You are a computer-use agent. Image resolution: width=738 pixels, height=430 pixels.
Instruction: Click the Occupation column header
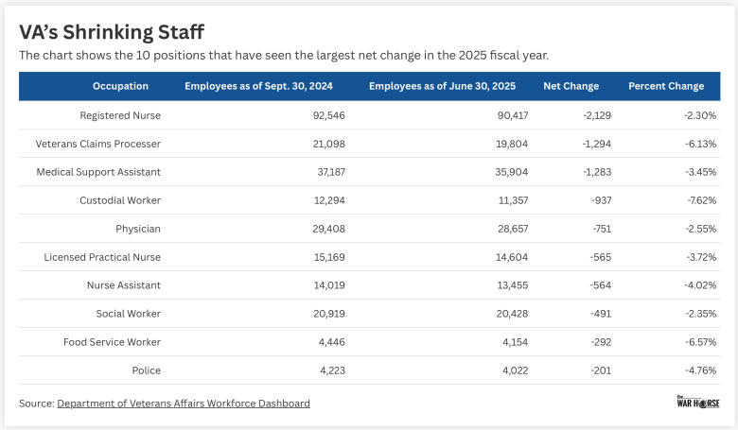tap(120, 86)
